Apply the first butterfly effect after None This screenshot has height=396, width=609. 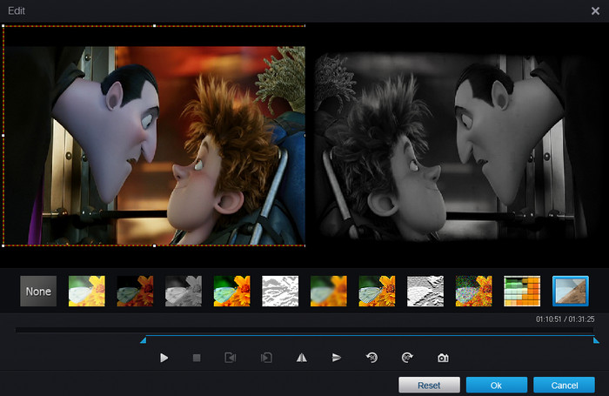(87, 291)
